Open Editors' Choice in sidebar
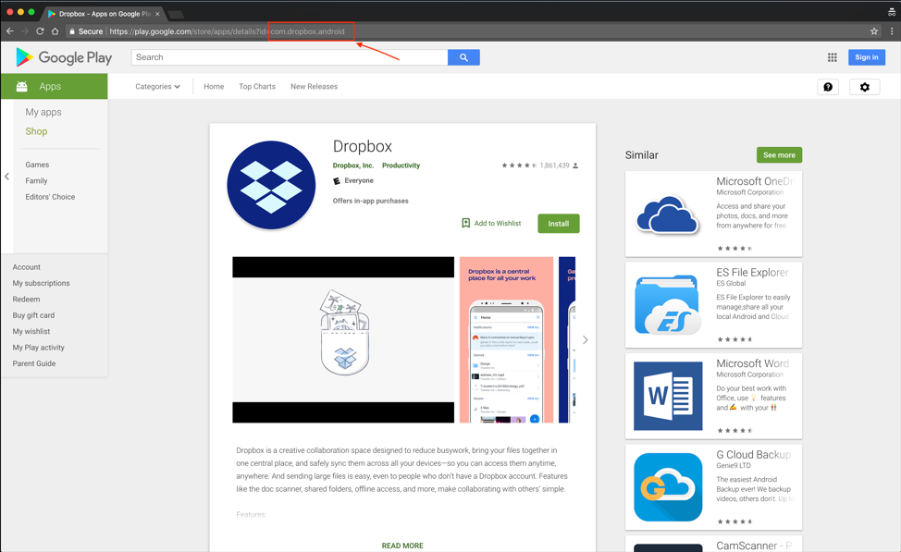The height and width of the screenshot is (552, 901). pyautogui.click(x=50, y=196)
